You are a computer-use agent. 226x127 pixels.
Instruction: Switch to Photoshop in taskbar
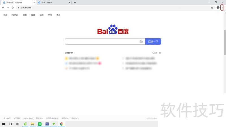47,124
